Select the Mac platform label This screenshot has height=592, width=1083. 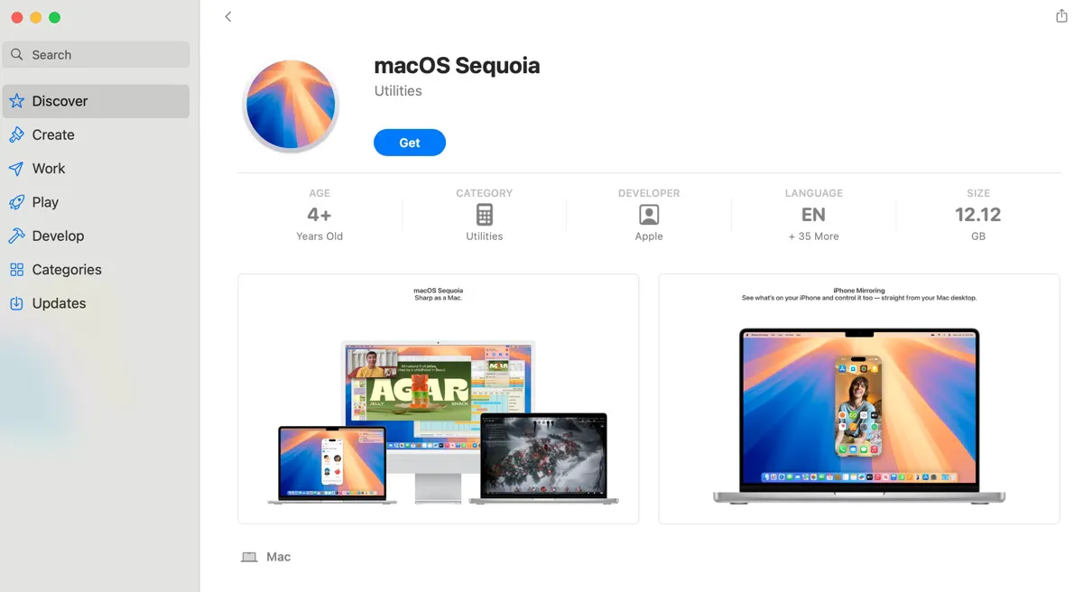click(278, 557)
